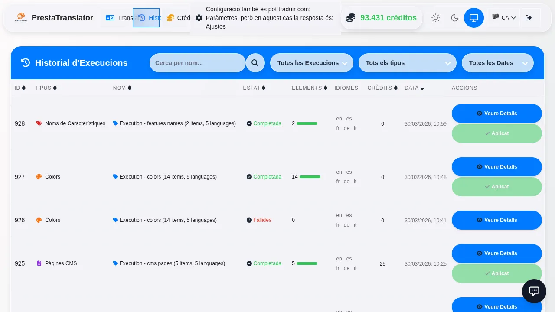Screen dimensions: 555x312
Task: Click Aplicat button for execution 925
Action: pos(496,273)
